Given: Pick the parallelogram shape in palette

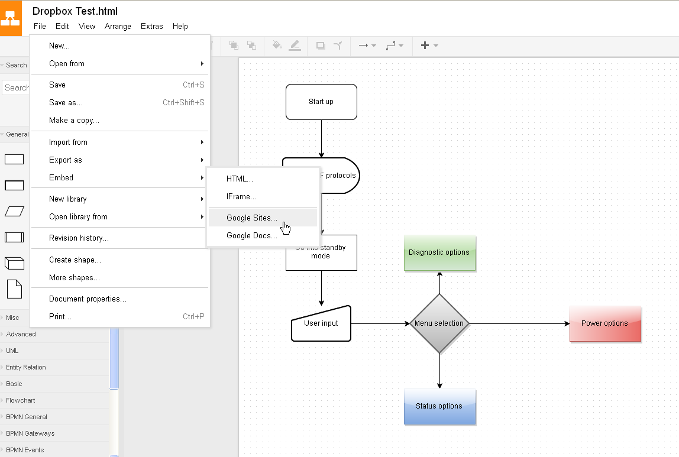Looking at the screenshot, I should coord(14,211).
